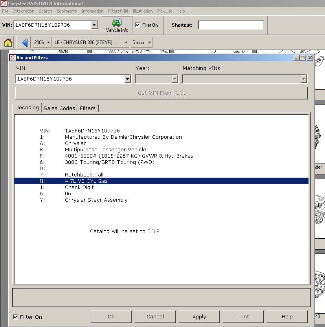Select the 4.7L V8 CYL Gas row
The height and width of the screenshot is (327, 325).
(162, 181)
